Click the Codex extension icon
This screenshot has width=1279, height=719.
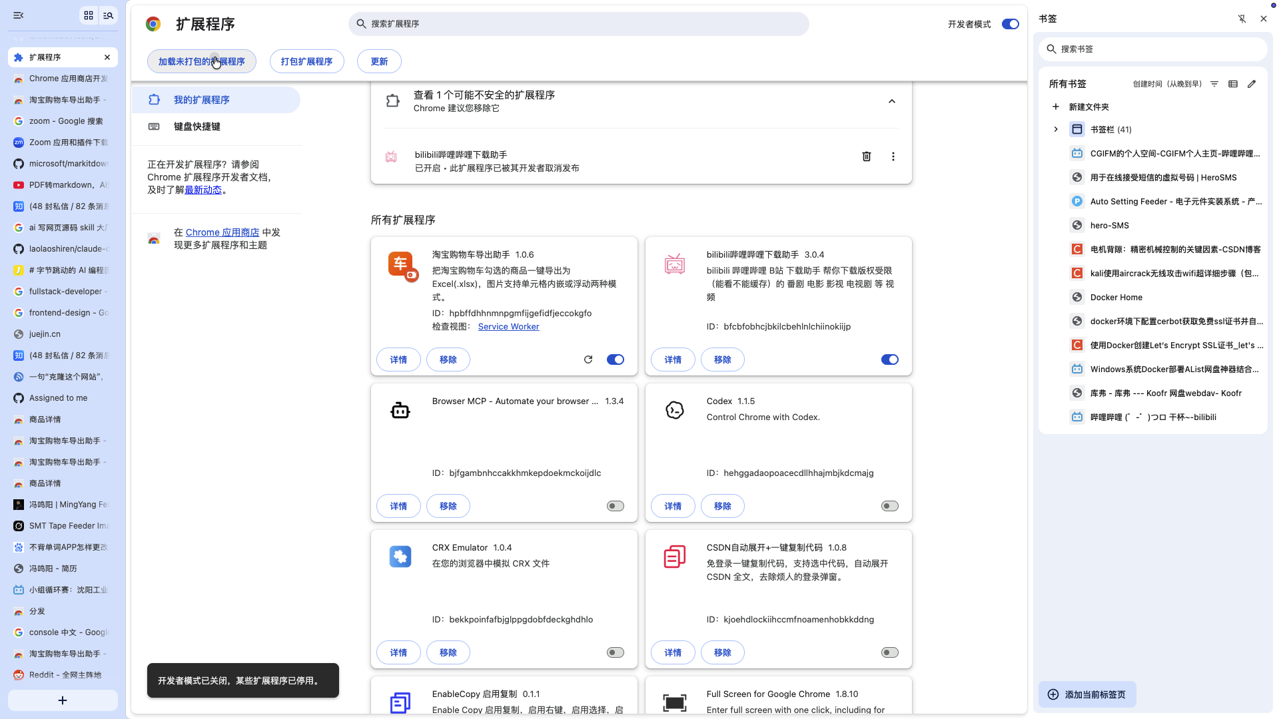click(x=675, y=410)
